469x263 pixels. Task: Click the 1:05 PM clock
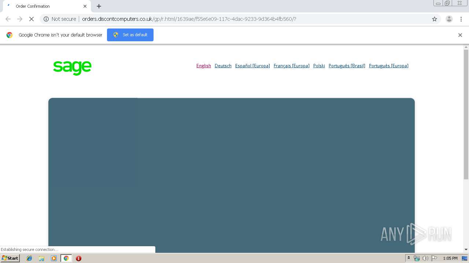[x=450, y=258]
